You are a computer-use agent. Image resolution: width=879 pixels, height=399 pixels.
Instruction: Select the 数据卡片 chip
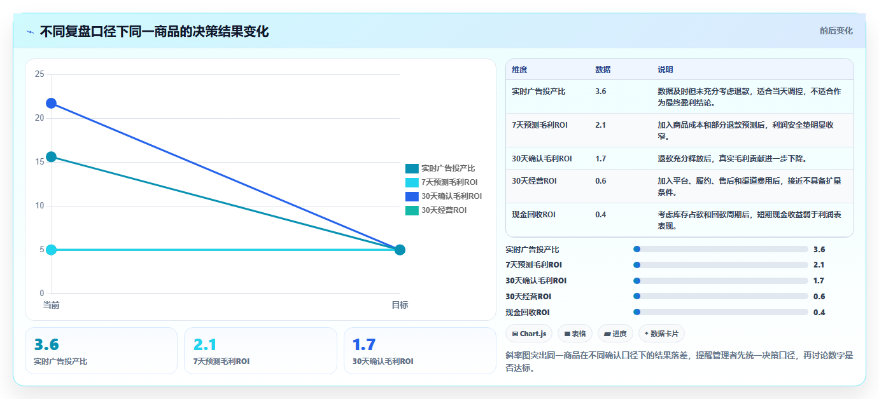click(661, 334)
